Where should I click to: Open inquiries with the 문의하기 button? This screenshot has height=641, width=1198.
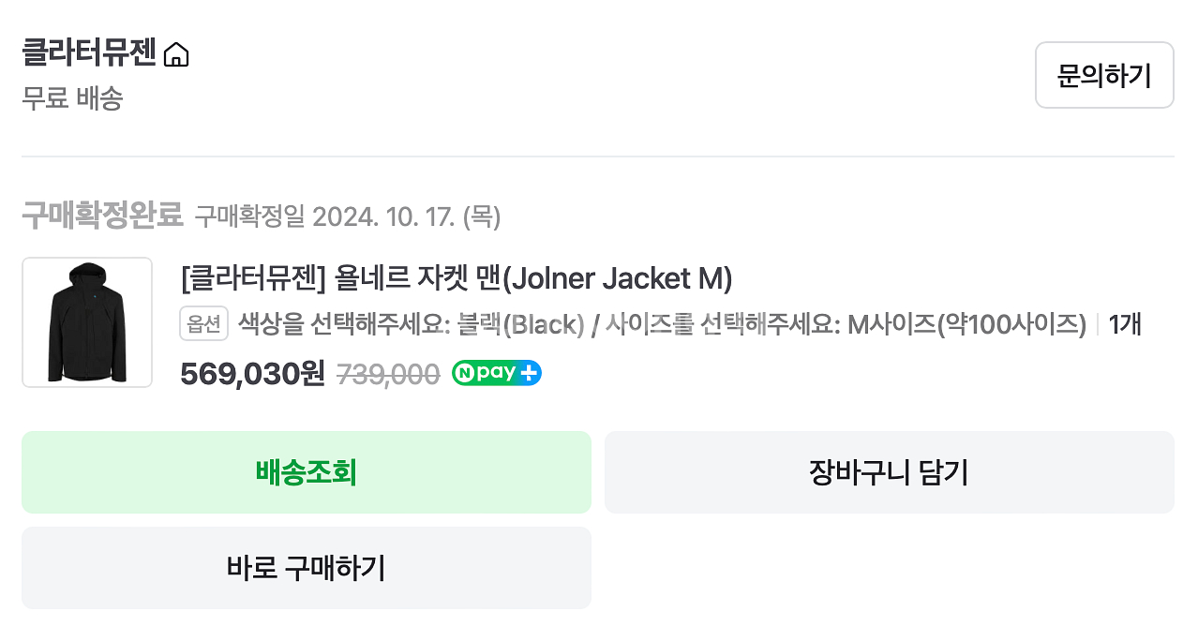[x=1104, y=75]
